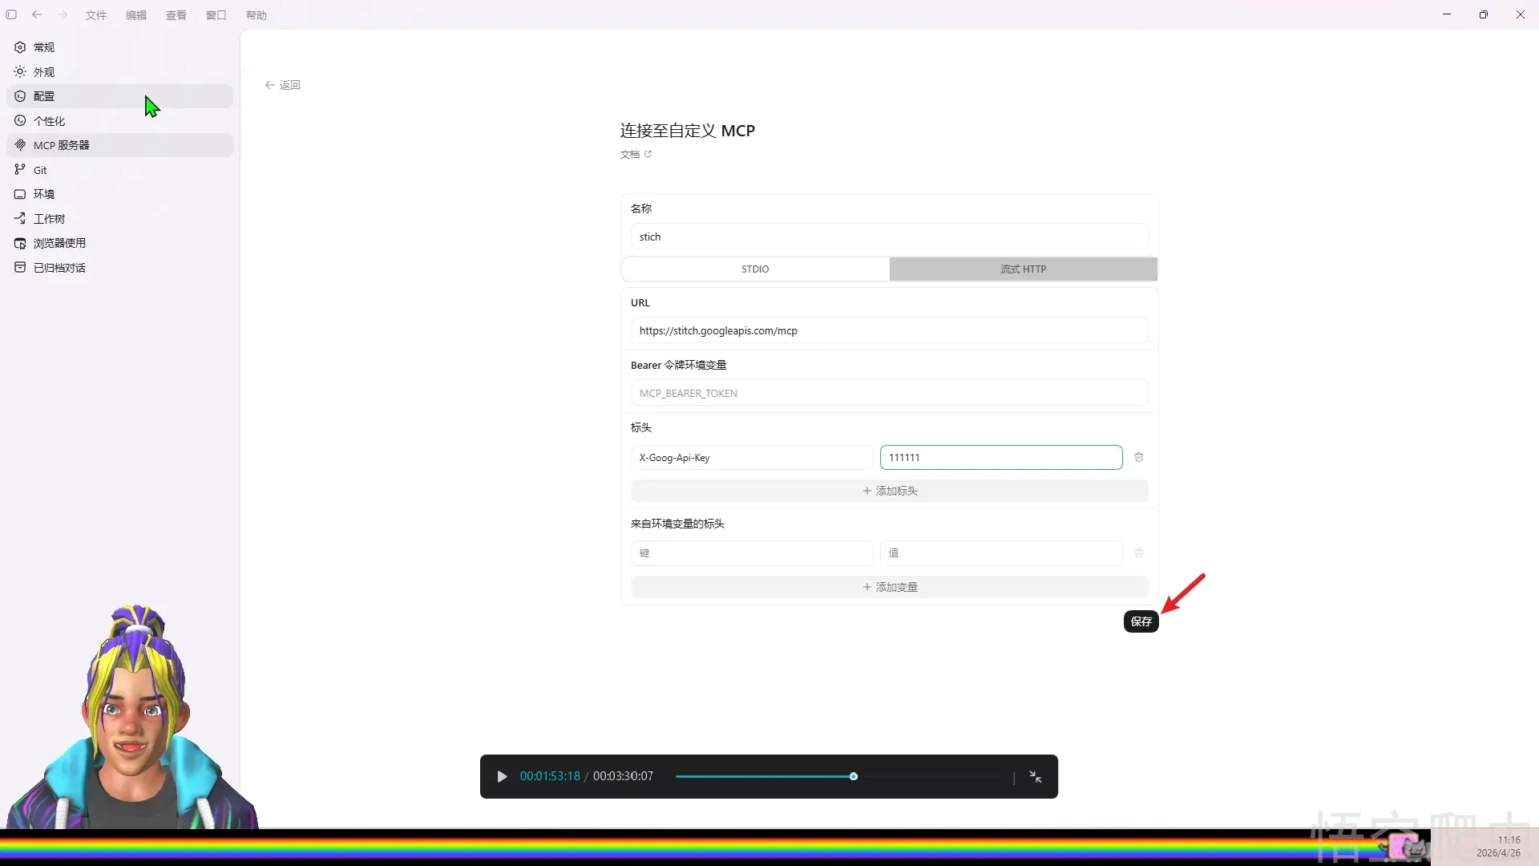This screenshot has width=1539, height=866.
Task: Open 浏览器使用 browser settings
Action: pyautogui.click(x=59, y=243)
